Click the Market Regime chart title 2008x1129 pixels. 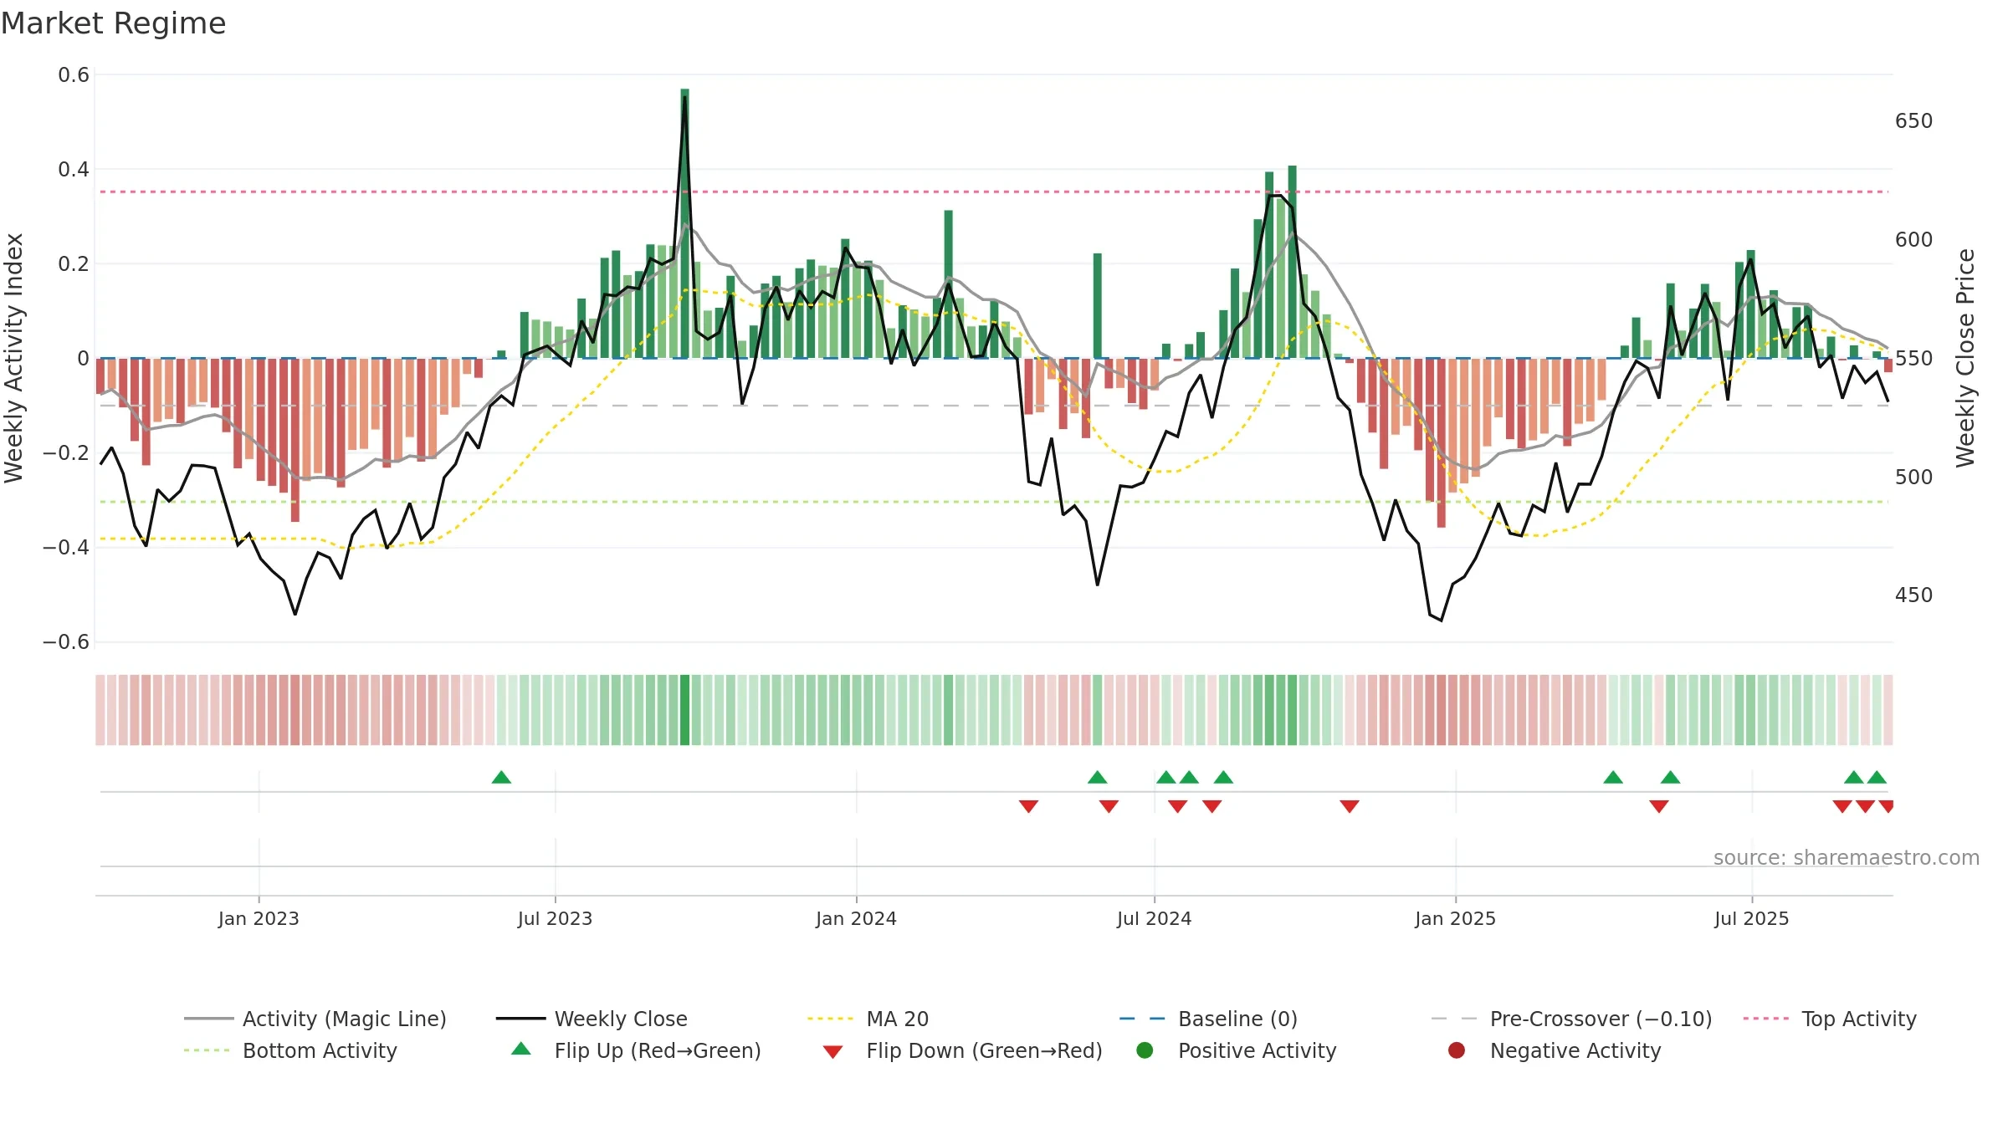coord(113,23)
